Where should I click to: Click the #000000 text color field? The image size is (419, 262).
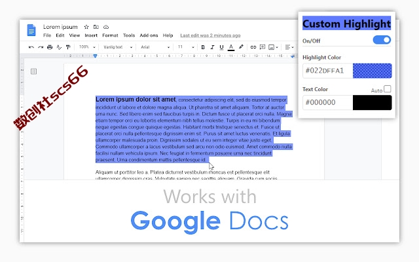click(327, 102)
